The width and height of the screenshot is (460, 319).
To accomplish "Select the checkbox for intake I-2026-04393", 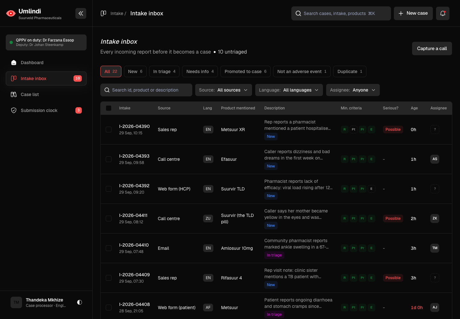I will 109,159.
